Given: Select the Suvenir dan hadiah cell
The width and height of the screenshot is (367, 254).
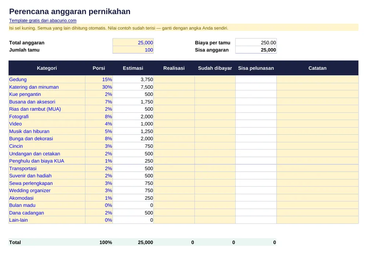Looking at the screenshot, I should pos(47,176).
